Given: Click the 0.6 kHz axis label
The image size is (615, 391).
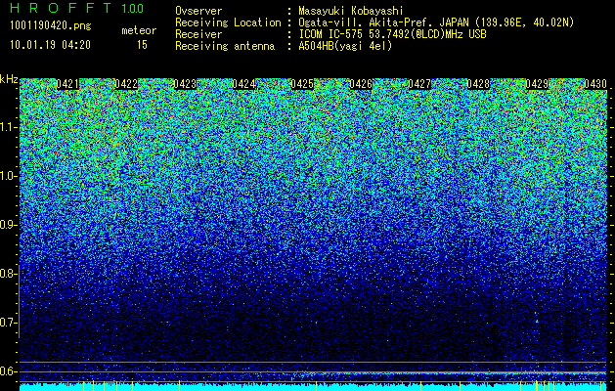Looking at the screenshot, I should point(8,371).
